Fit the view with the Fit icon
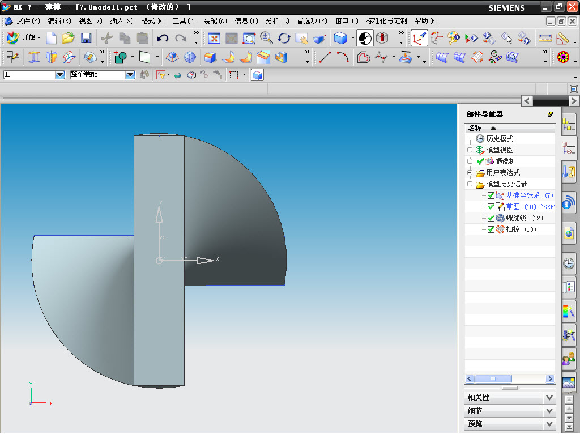 point(214,38)
